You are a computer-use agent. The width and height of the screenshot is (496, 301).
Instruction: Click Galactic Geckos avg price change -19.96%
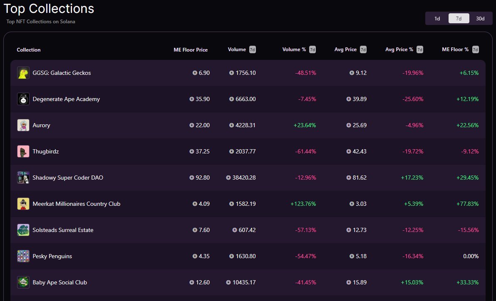click(x=413, y=73)
